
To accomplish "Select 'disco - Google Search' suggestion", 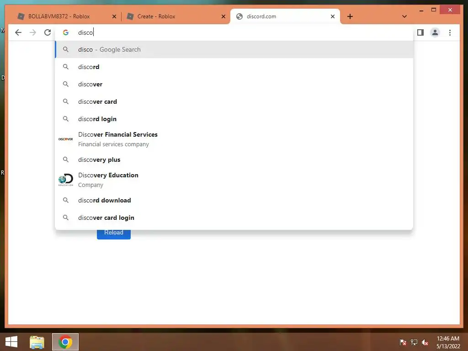I will [x=234, y=49].
